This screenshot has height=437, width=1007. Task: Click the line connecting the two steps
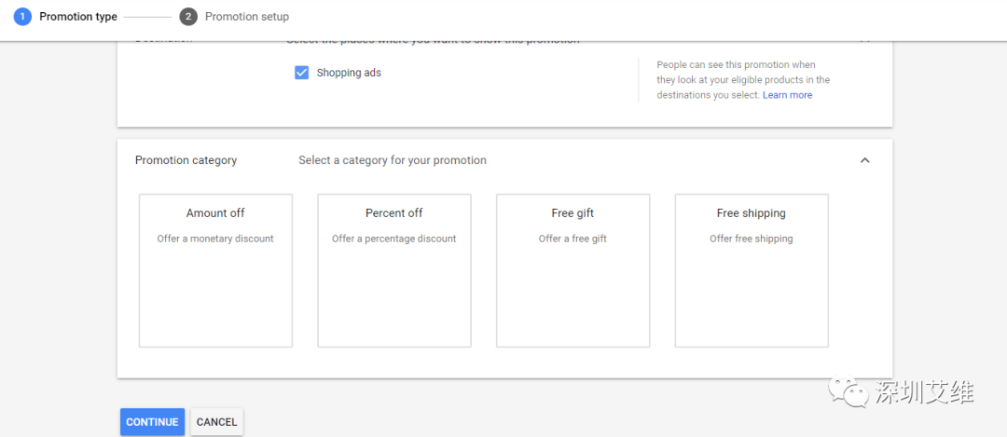(x=148, y=17)
